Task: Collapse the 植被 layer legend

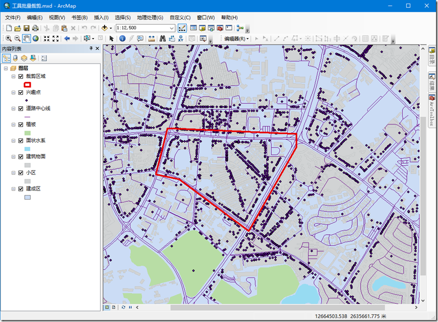Action: click(x=13, y=125)
